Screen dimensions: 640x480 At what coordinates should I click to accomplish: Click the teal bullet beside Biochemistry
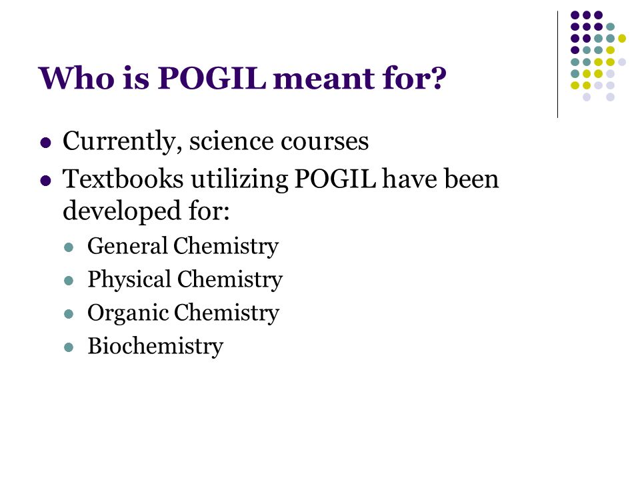tap(69, 348)
